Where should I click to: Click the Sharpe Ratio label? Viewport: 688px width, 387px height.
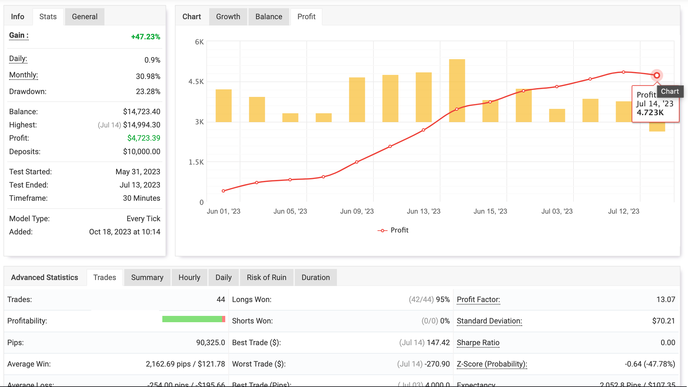click(x=478, y=343)
